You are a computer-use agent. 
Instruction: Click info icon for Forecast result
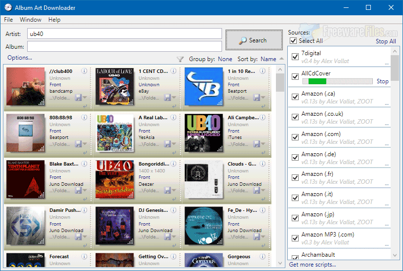click(84, 256)
